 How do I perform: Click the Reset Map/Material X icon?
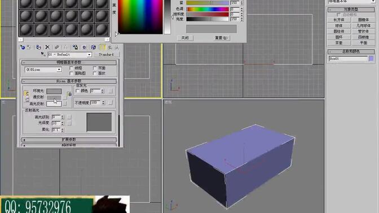47,47
